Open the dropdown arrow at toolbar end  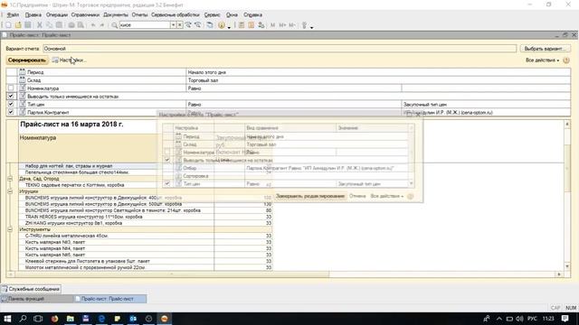click(x=311, y=27)
